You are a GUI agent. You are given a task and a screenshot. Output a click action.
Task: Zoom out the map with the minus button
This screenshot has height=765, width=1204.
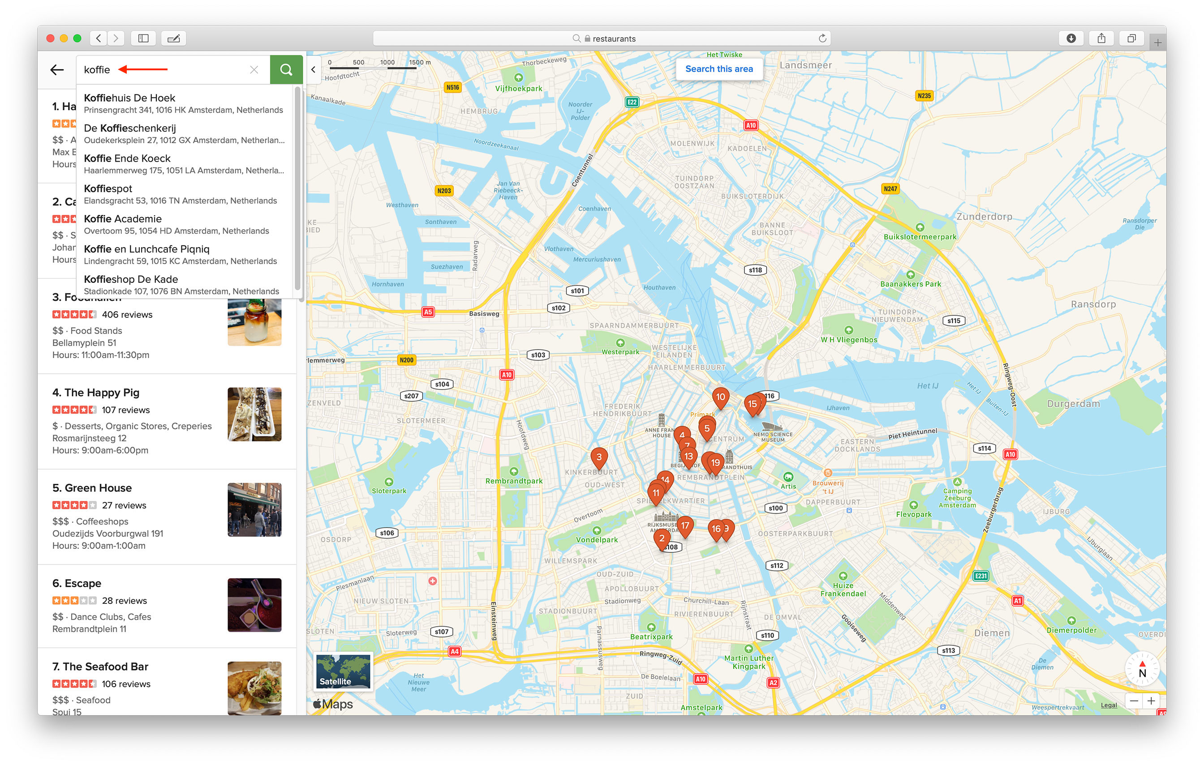[1134, 701]
